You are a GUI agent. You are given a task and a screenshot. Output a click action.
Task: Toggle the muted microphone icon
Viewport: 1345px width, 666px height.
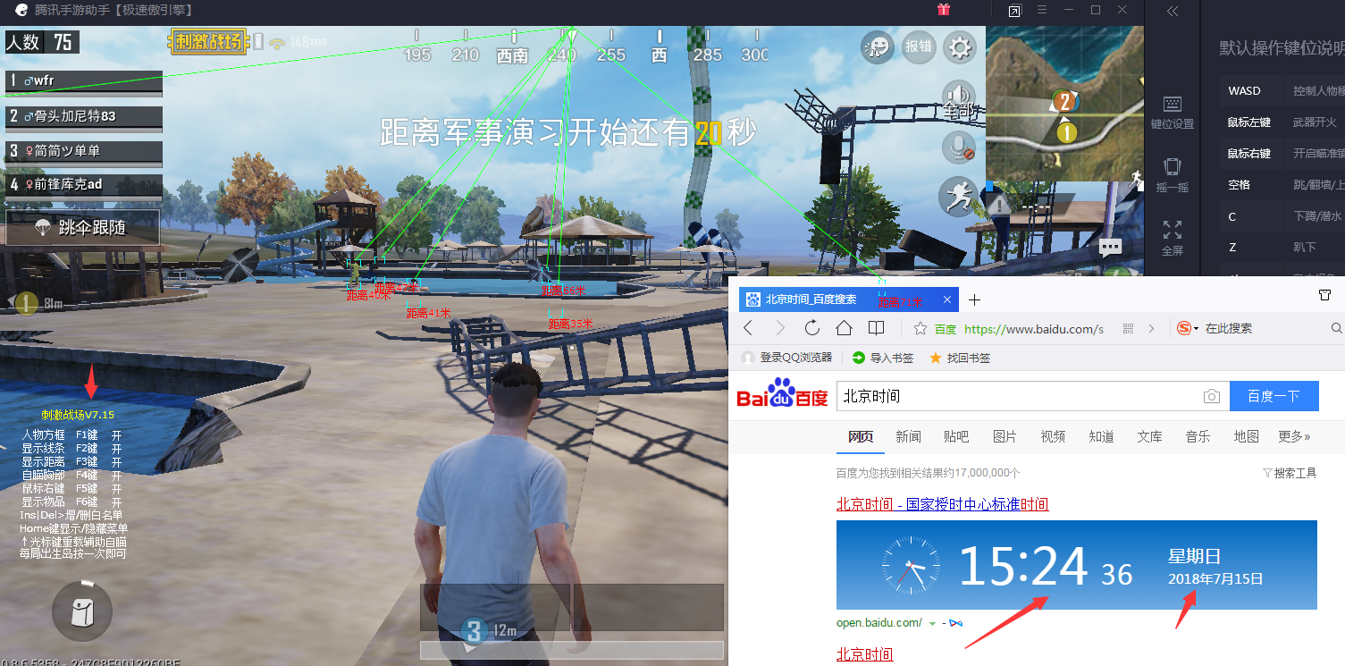(959, 148)
